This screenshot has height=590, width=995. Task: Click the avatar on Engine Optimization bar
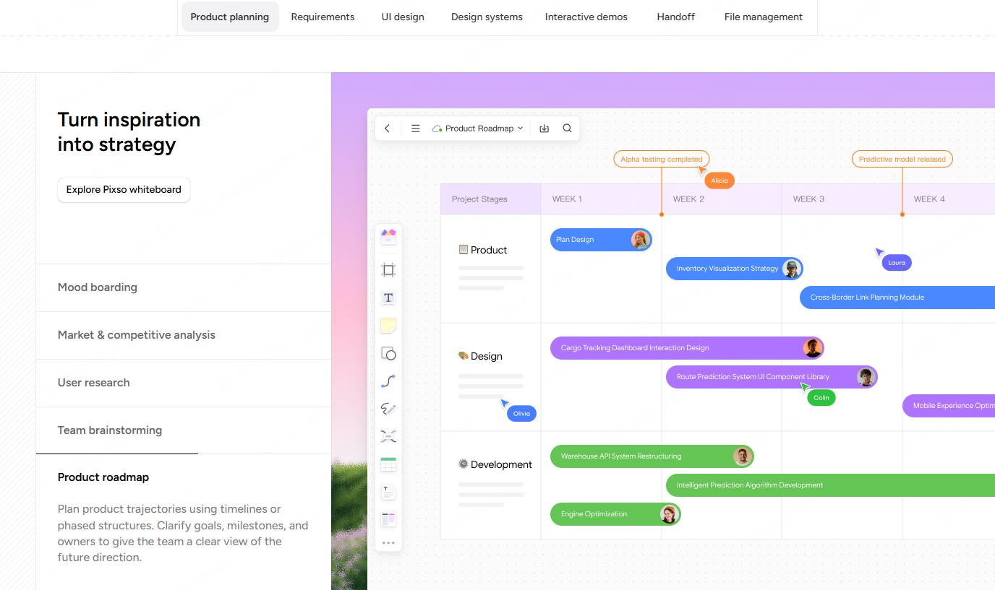point(670,514)
